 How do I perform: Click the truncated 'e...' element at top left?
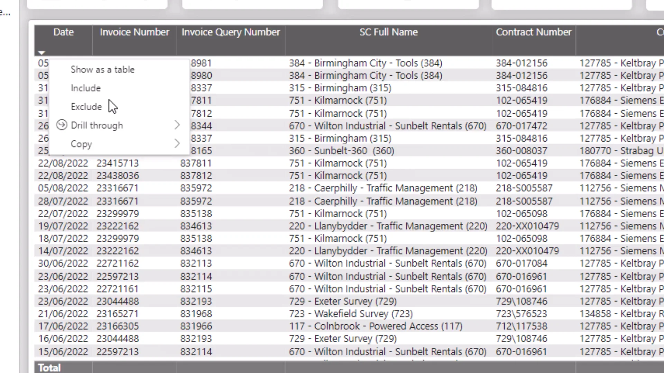4,12
